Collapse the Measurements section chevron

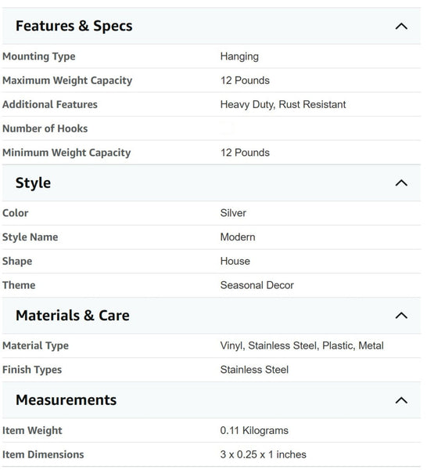click(x=401, y=400)
